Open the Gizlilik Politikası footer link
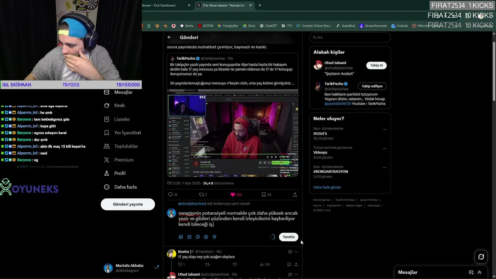Image resolution: width=496 pixels, height=279 pixels. [x=345, y=200]
